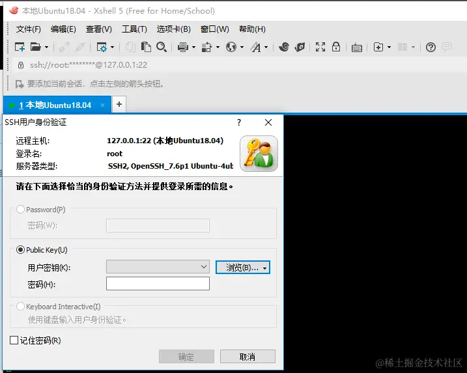Click the add current session arrow icon

point(20,84)
